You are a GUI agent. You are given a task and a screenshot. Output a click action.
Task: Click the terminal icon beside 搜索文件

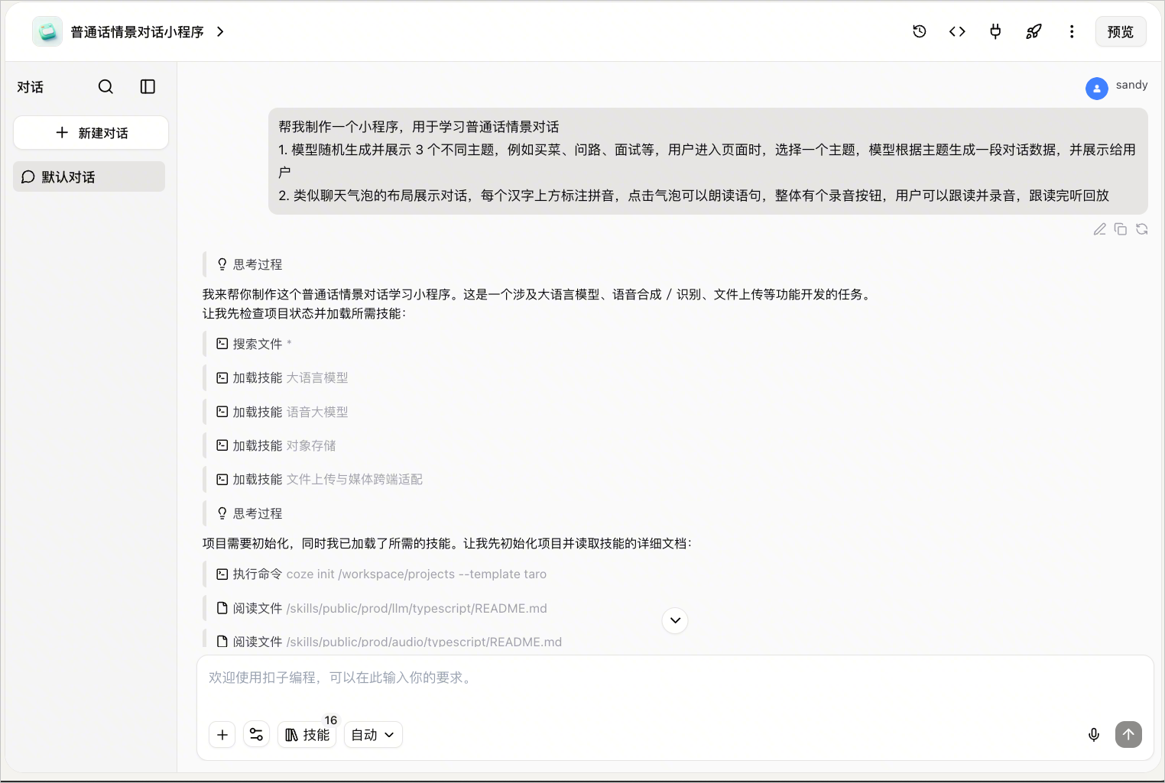pyautogui.click(x=222, y=344)
